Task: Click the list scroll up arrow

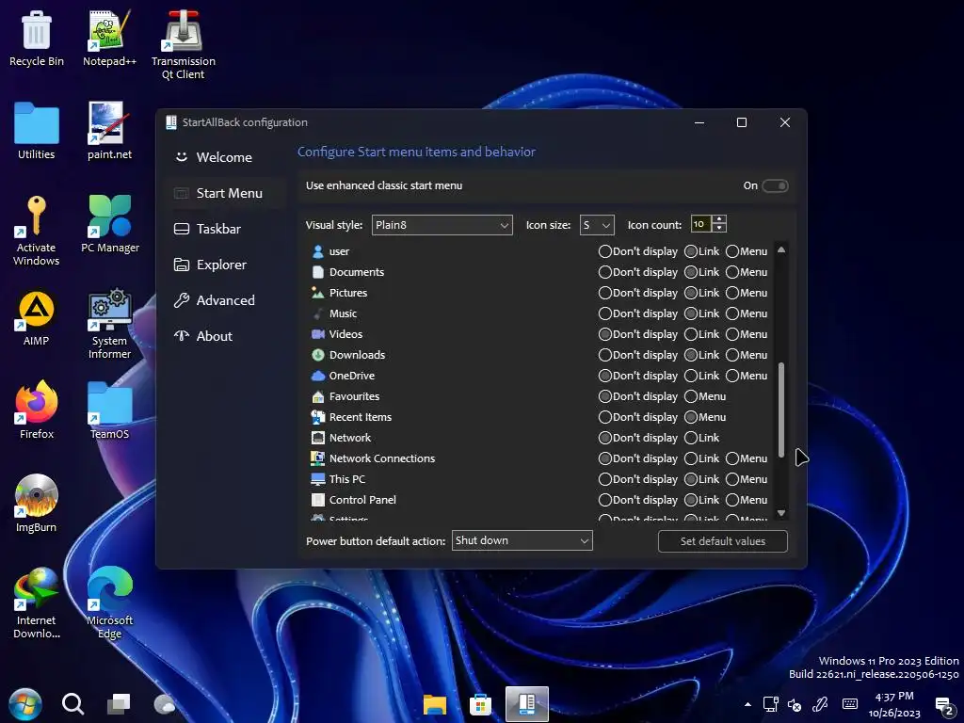Action: (x=781, y=249)
